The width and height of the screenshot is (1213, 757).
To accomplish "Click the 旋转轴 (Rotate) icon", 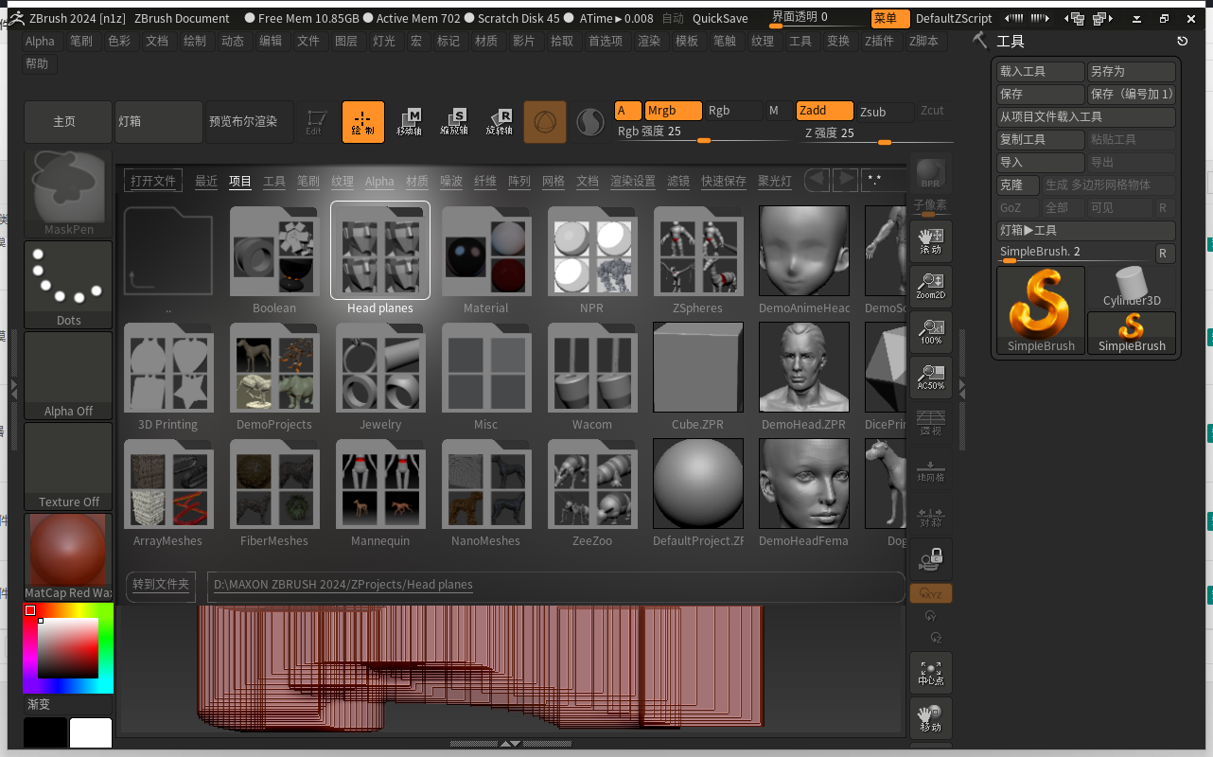I will point(500,122).
